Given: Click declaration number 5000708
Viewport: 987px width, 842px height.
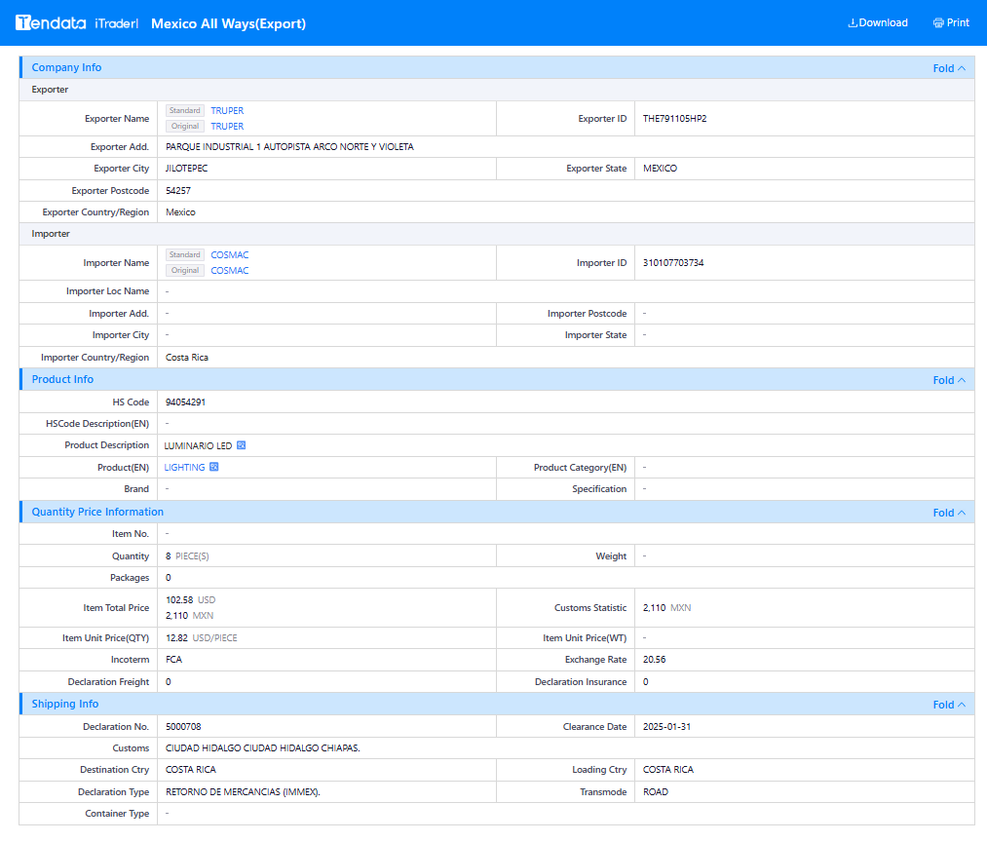Looking at the screenshot, I should click(183, 727).
